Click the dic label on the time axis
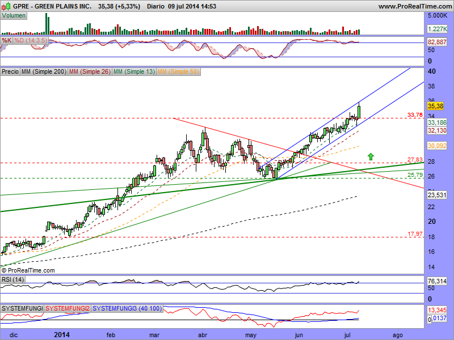Viewport: 454px width, 340px height. pyautogui.click(x=14, y=335)
